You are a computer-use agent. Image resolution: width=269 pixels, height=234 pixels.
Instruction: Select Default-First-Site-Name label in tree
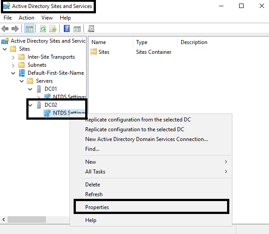(56, 73)
